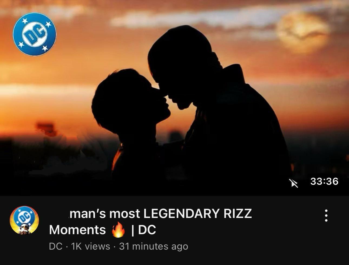
Task: Click the word 'Moments' in the title
Action: pos(77,230)
